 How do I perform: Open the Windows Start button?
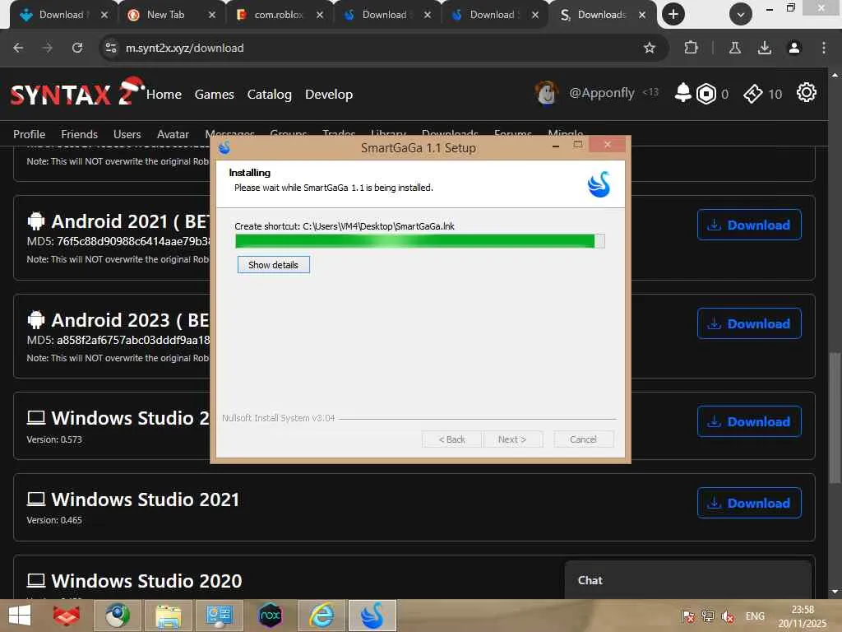click(20, 616)
